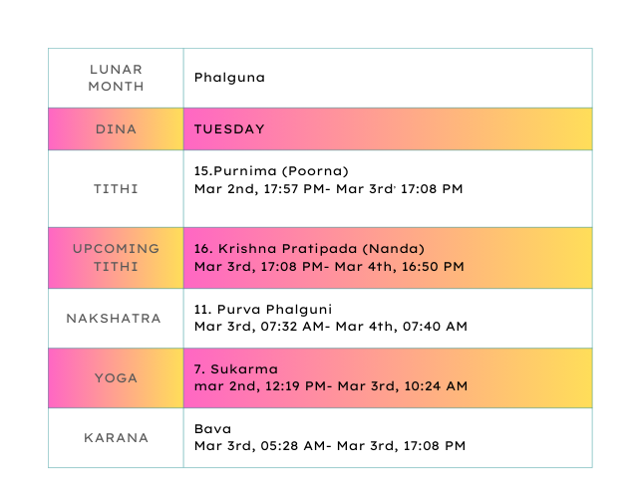This screenshot has height=478, width=638.
Task: Click the Yoga row label
Action: [x=116, y=378]
